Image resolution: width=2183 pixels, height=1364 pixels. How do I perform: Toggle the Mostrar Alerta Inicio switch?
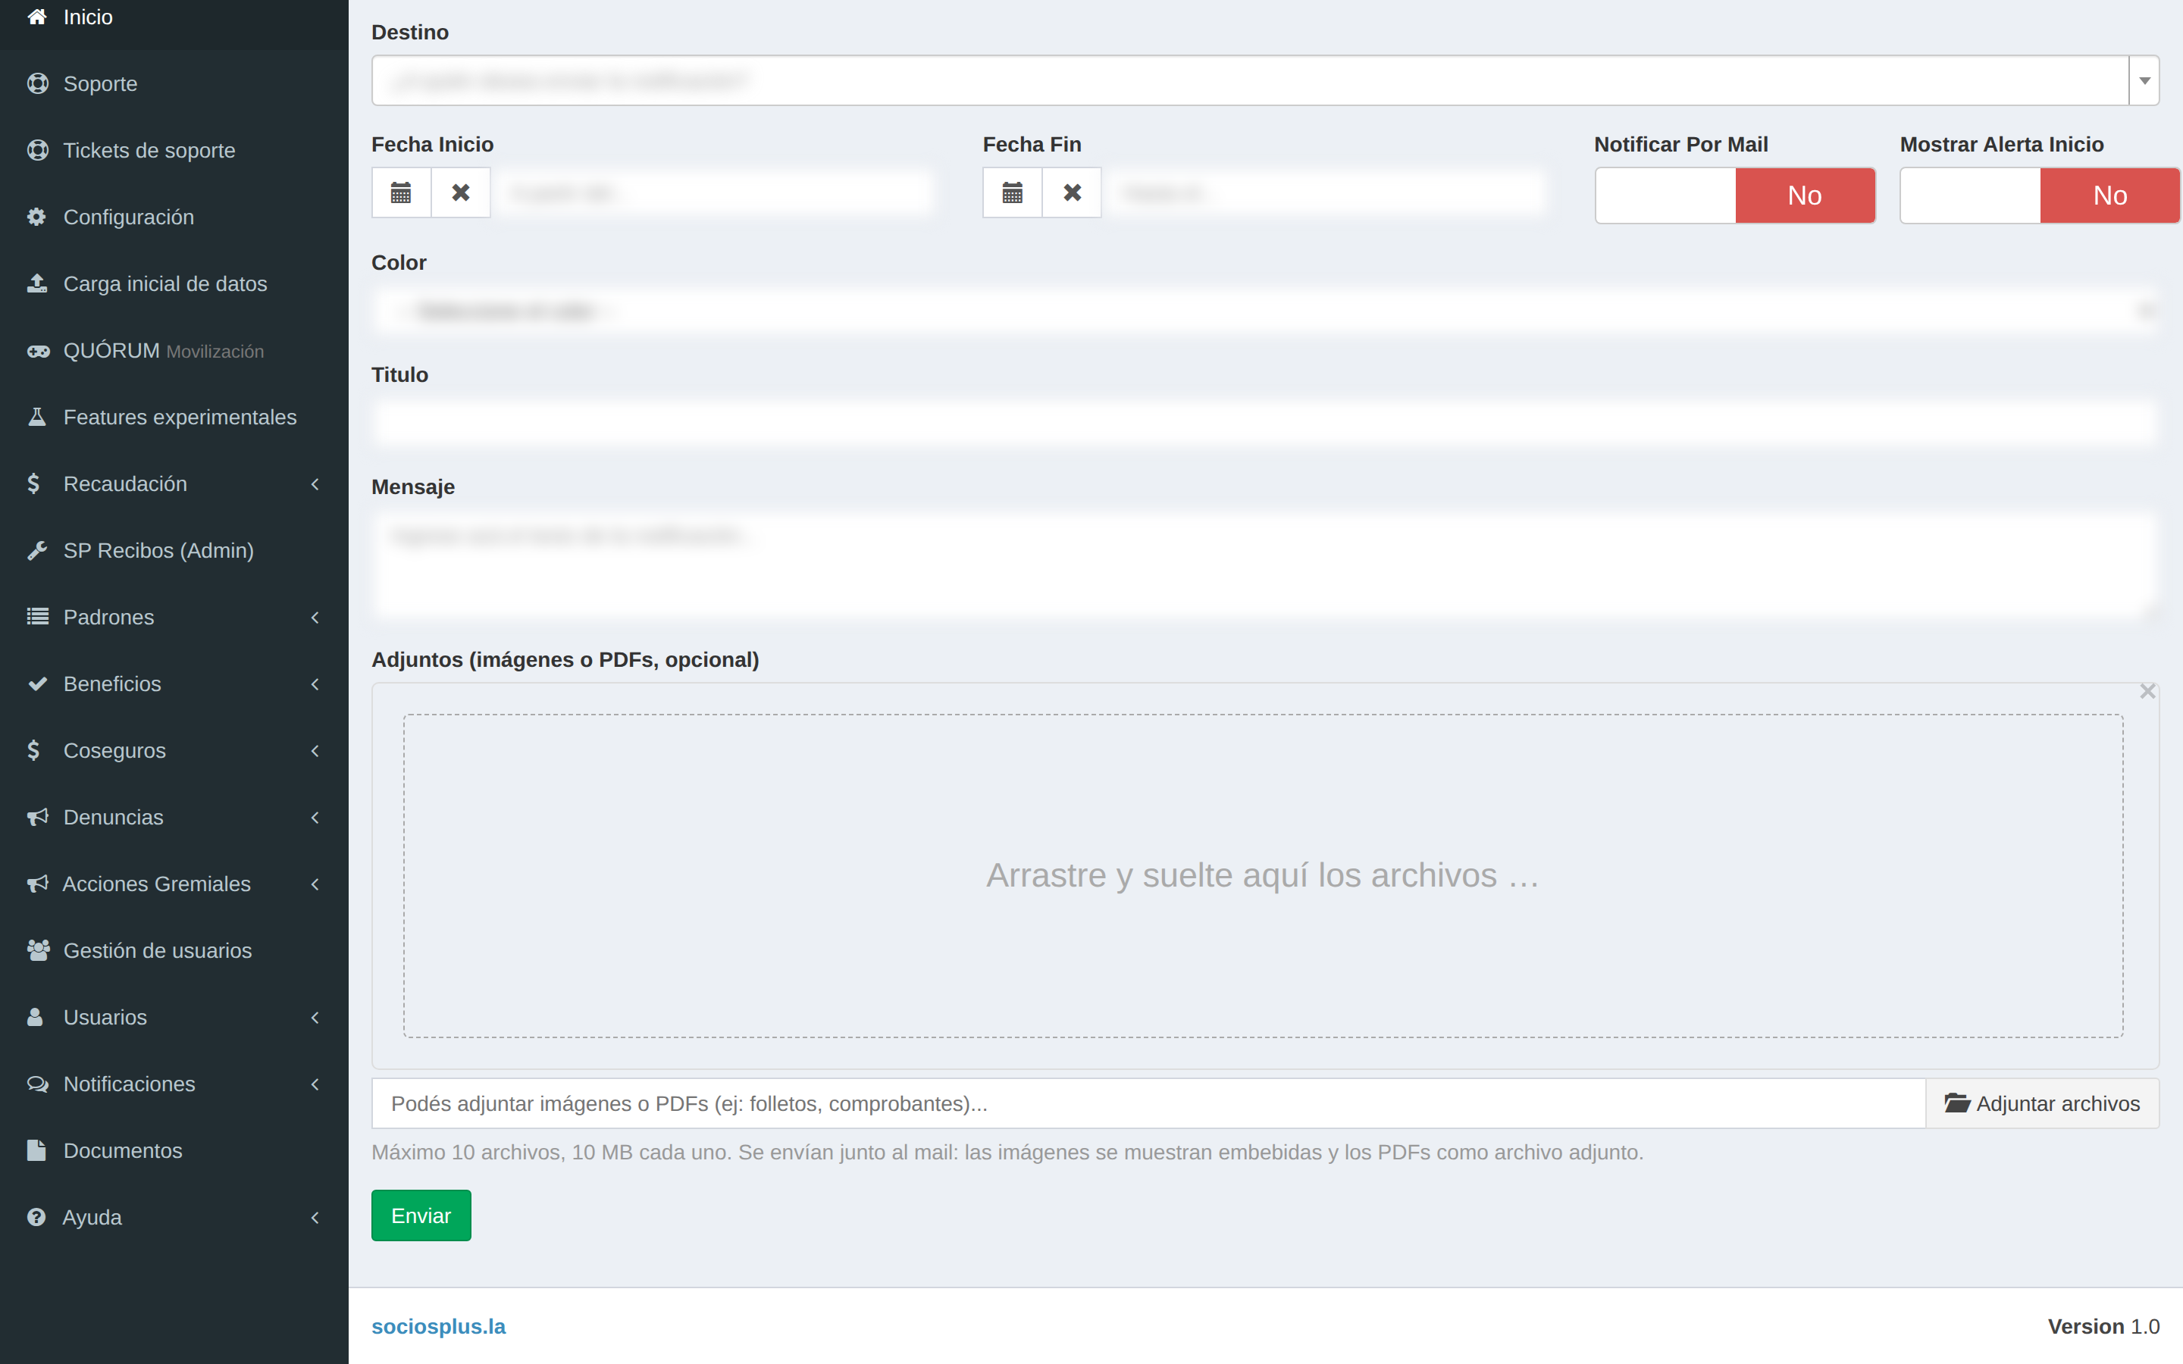(2040, 195)
